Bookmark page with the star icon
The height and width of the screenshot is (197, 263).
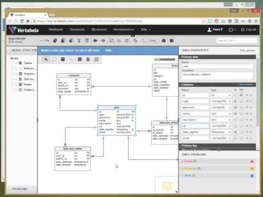203,21
